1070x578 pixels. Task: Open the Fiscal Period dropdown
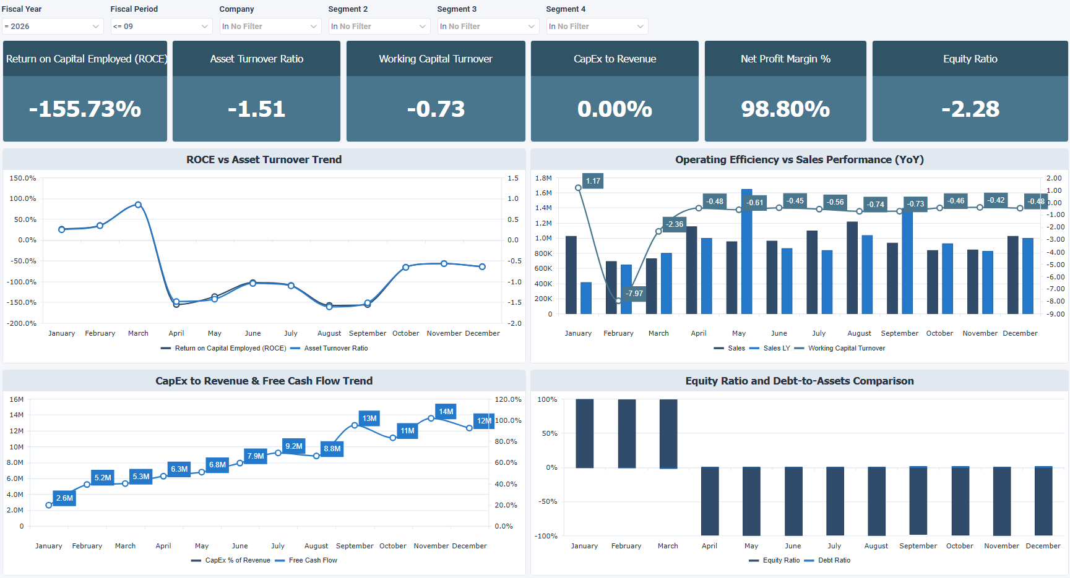point(162,27)
